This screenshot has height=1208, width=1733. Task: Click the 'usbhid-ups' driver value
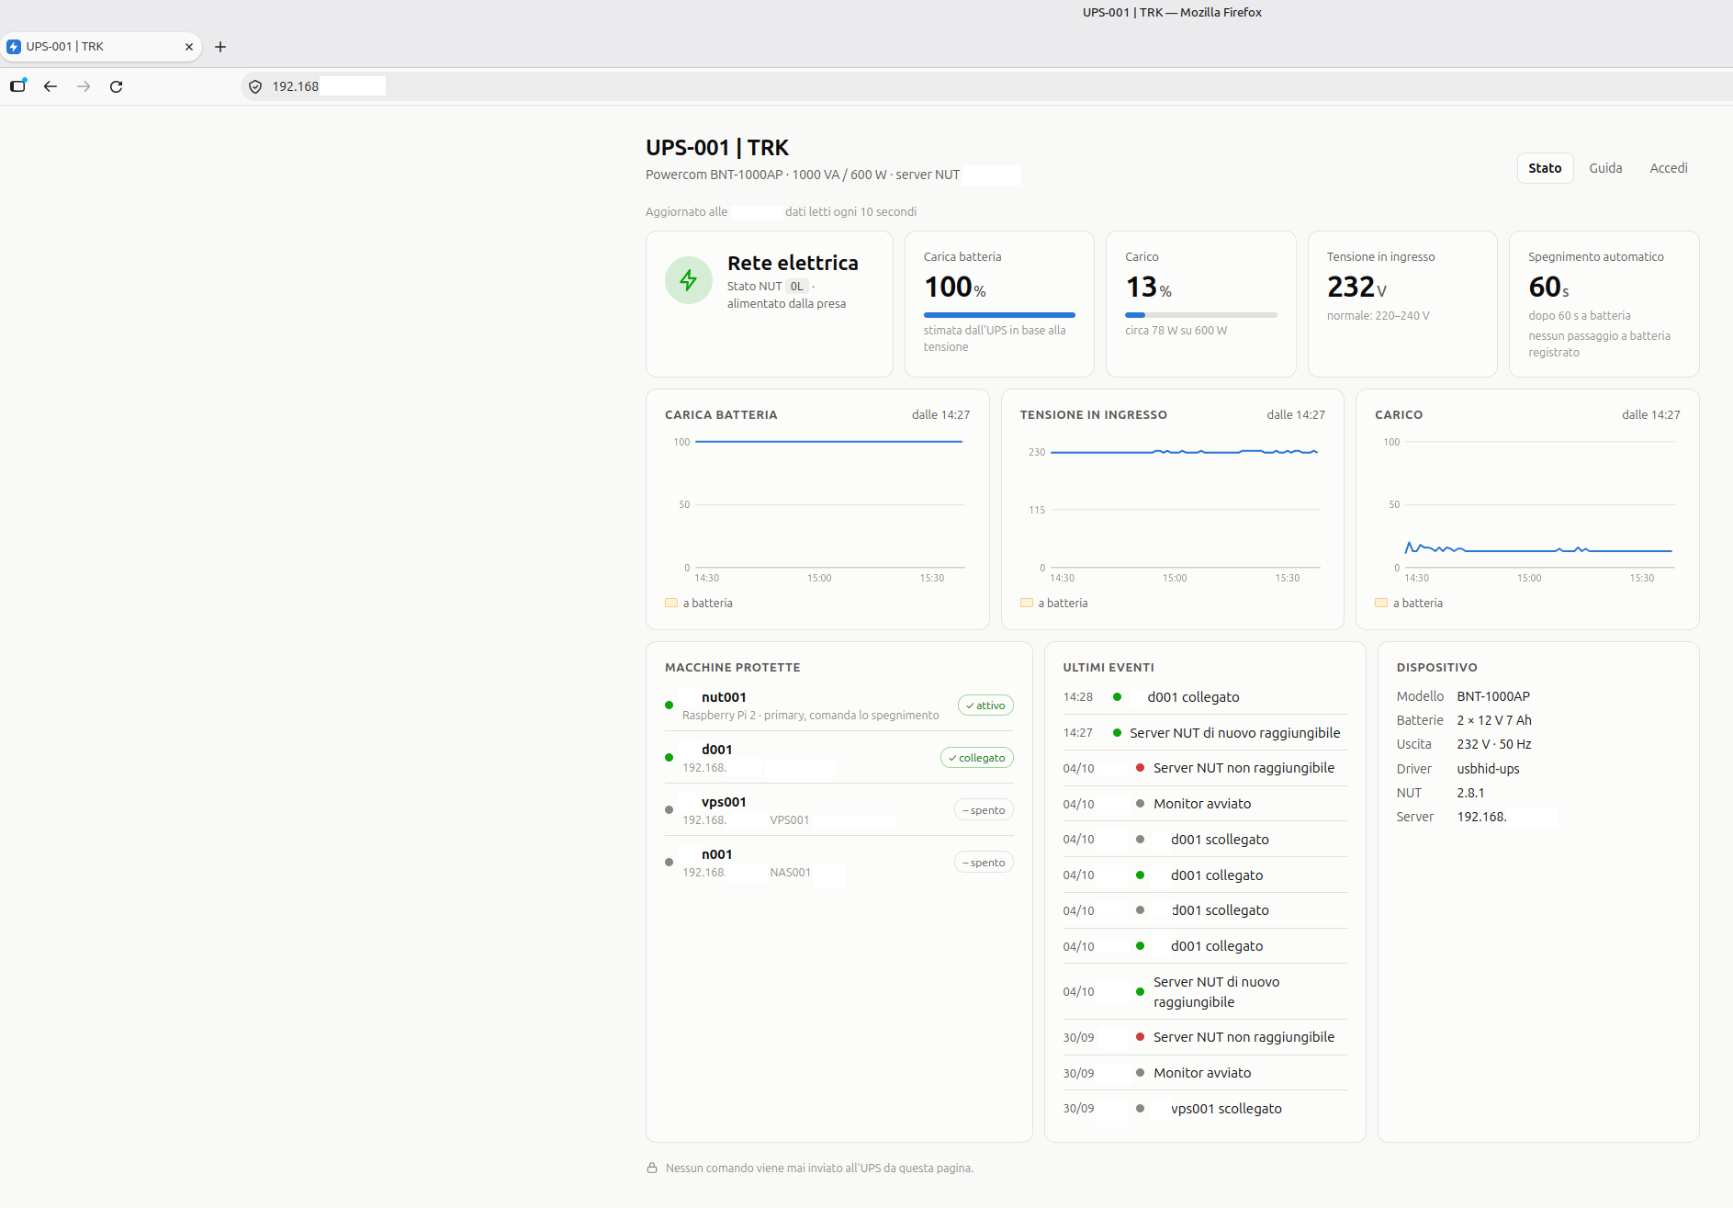click(1488, 769)
